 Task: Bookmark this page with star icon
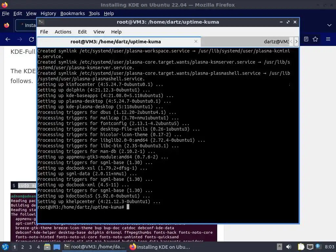click(x=315, y=39)
